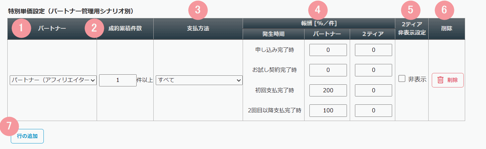Click the 行の追加 button

click(x=27, y=136)
